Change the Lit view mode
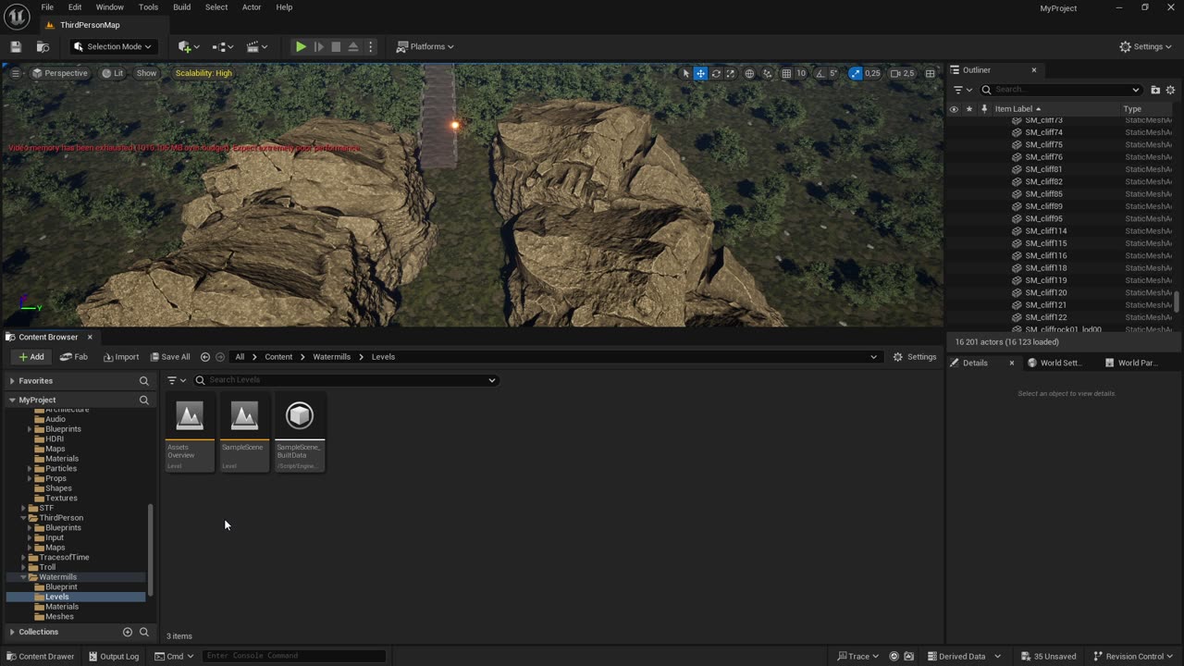 pyautogui.click(x=113, y=73)
